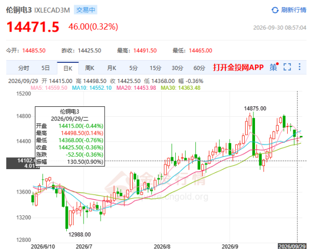Click the 今开 value 14485.50
Image resolution: width=311 pixels, height=249 pixels.
34,50
